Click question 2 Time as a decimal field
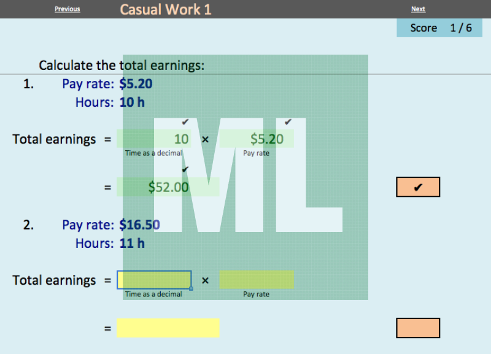This screenshot has width=491, height=354. point(154,280)
